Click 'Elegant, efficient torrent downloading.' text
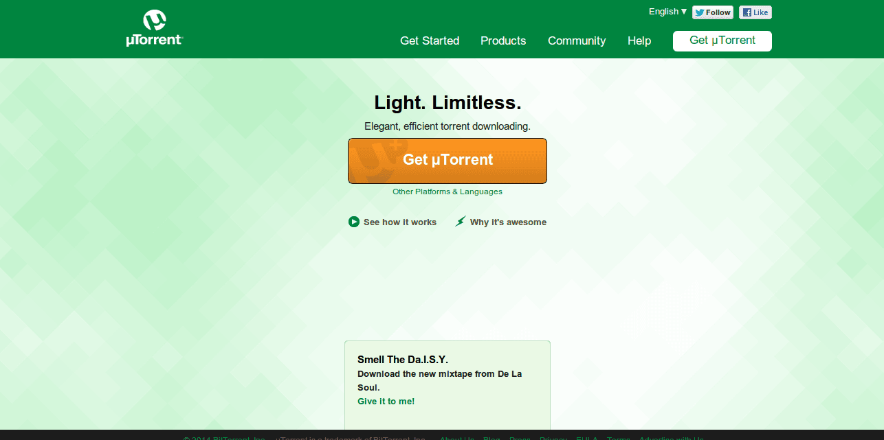Screen dimensions: 884x440 click(x=447, y=126)
